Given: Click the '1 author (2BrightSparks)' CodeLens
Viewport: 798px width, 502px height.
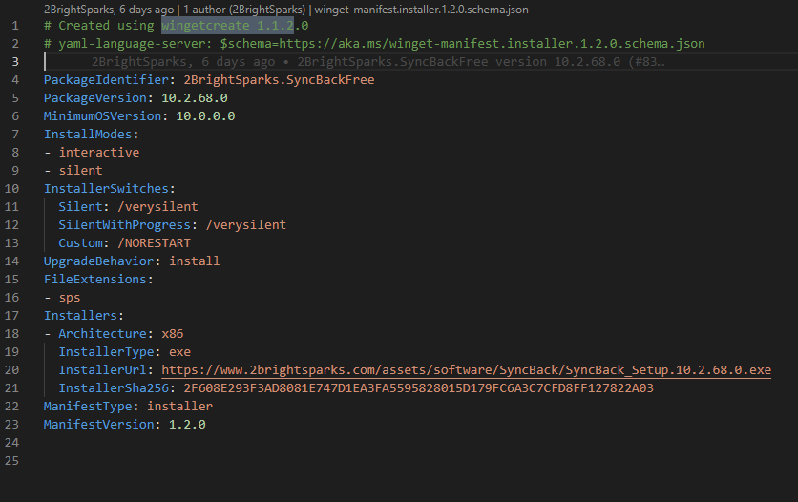Looking at the screenshot, I should 244,10.
